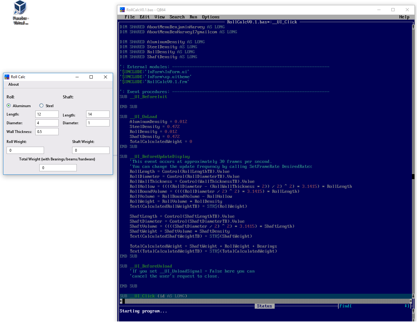Screen dimensions: 417x323
Task: Select the Steel radio button
Action: pos(41,106)
